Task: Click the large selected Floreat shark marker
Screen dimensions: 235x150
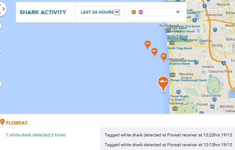Action: 163,82
